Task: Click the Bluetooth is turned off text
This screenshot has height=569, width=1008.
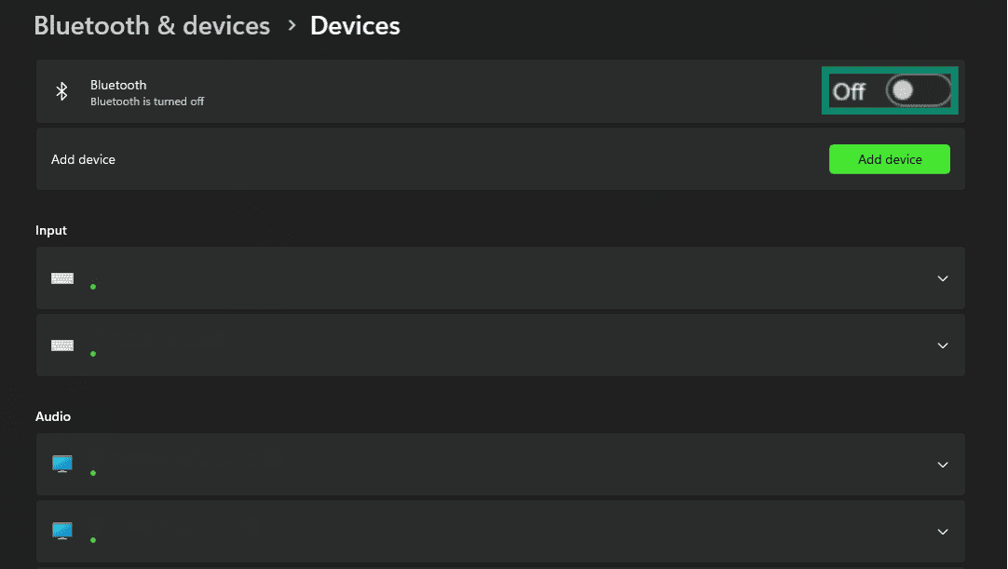Action: point(147,102)
